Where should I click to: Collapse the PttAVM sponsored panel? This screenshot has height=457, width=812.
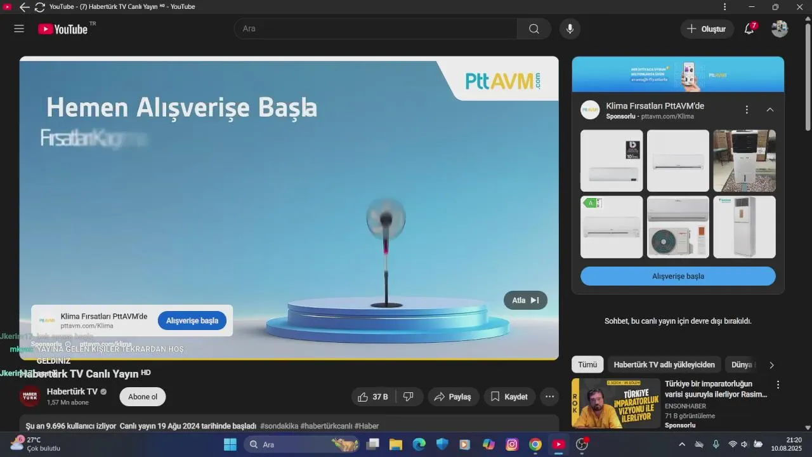click(x=770, y=110)
